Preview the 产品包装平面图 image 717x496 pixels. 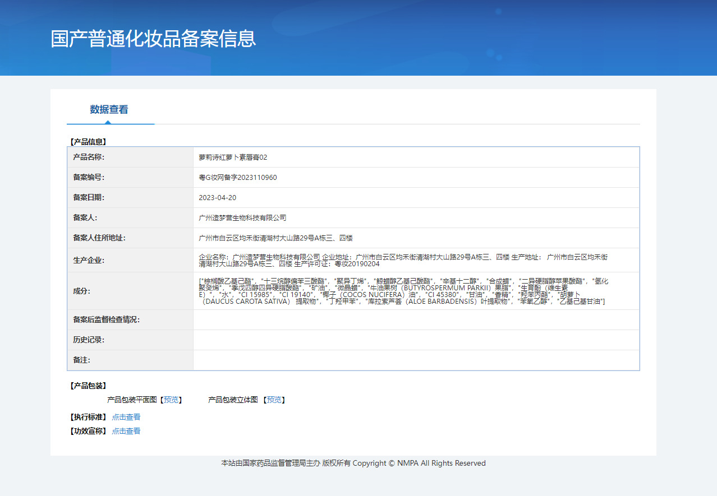point(171,400)
